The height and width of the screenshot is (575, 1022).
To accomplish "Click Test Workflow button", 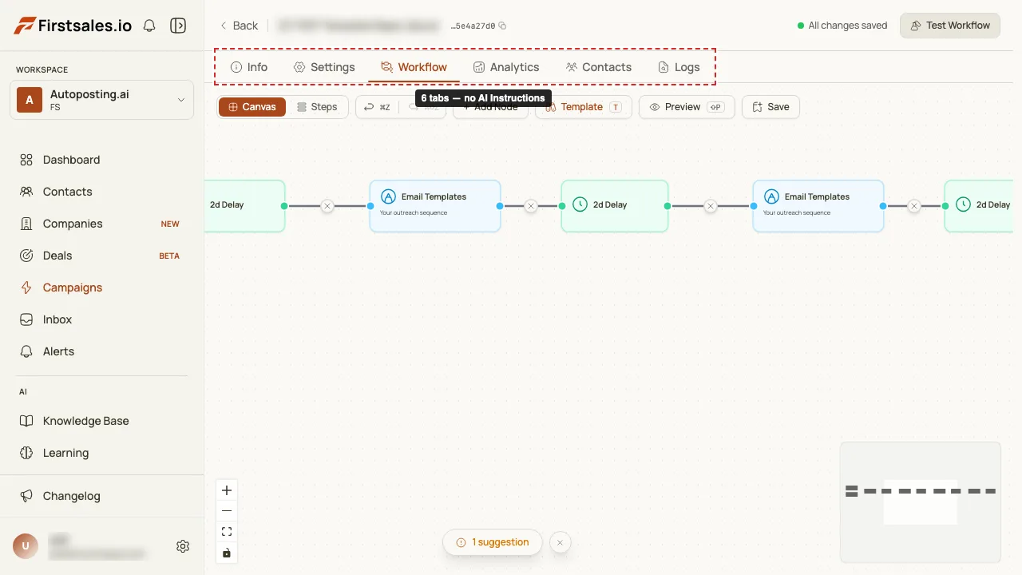I will point(950,26).
